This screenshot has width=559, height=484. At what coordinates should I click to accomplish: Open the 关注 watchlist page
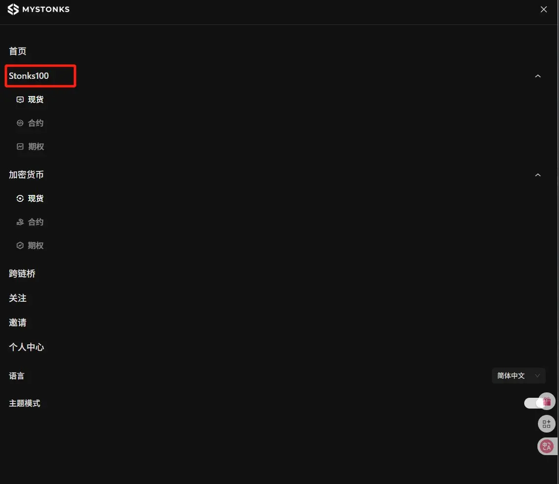(18, 298)
